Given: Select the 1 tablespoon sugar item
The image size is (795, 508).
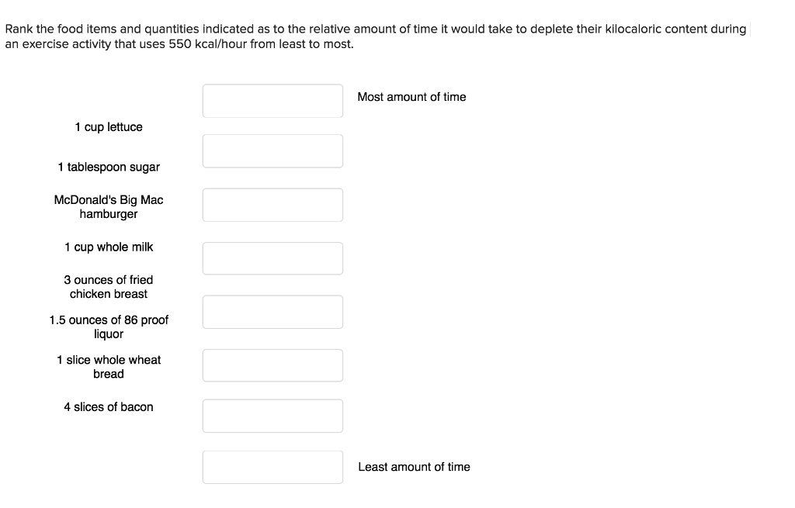Looking at the screenshot, I should (x=109, y=167).
